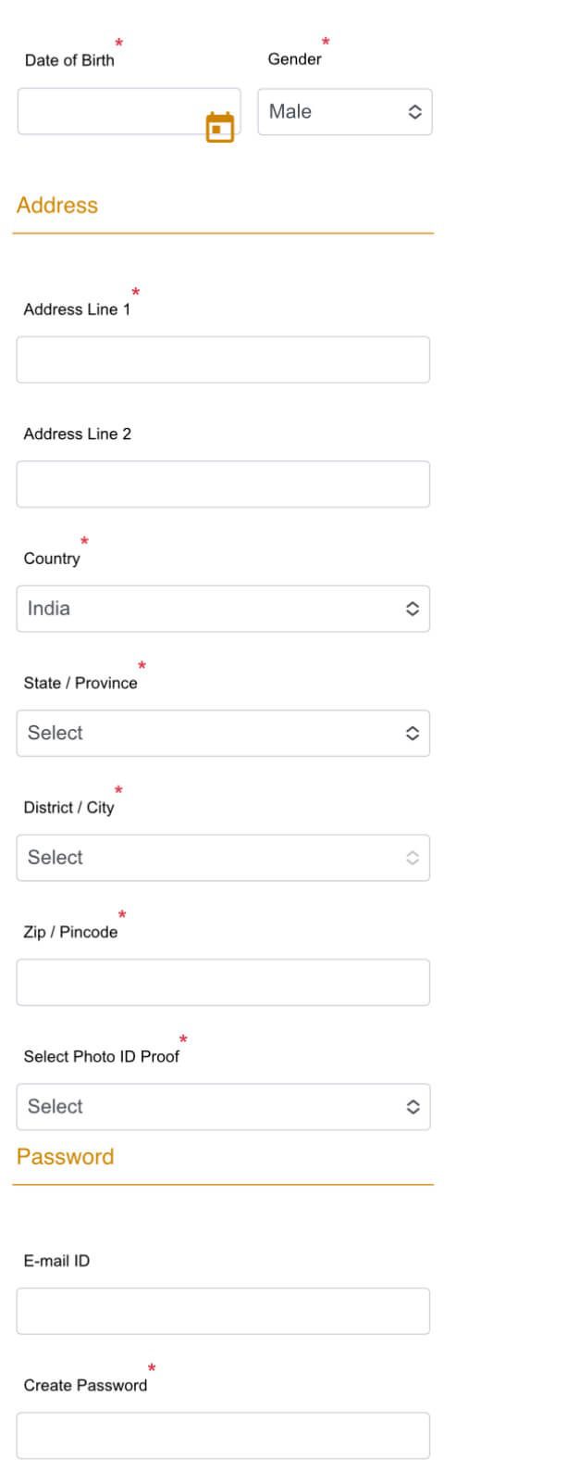The height and width of the screenshot is (1472, 580).
Task: Click the "E-mail ID" label text
Action: [56, 1261]
